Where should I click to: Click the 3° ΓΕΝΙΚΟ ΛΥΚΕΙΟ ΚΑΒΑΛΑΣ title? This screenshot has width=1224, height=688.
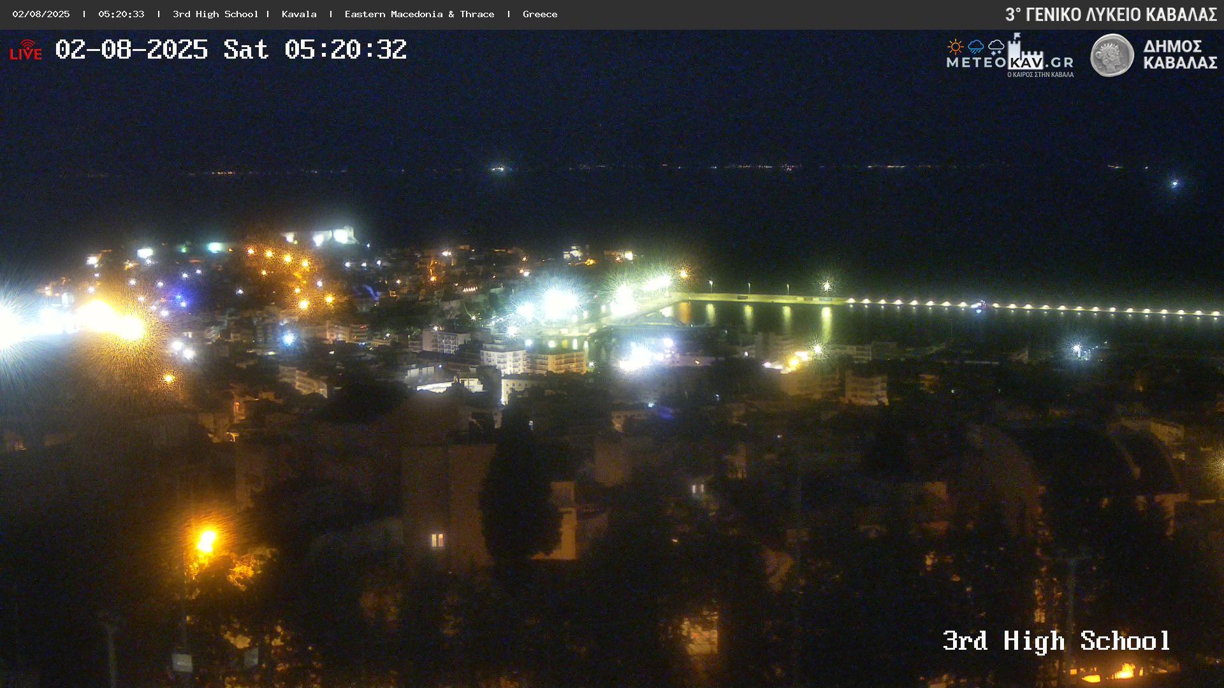coord(1111,15)
